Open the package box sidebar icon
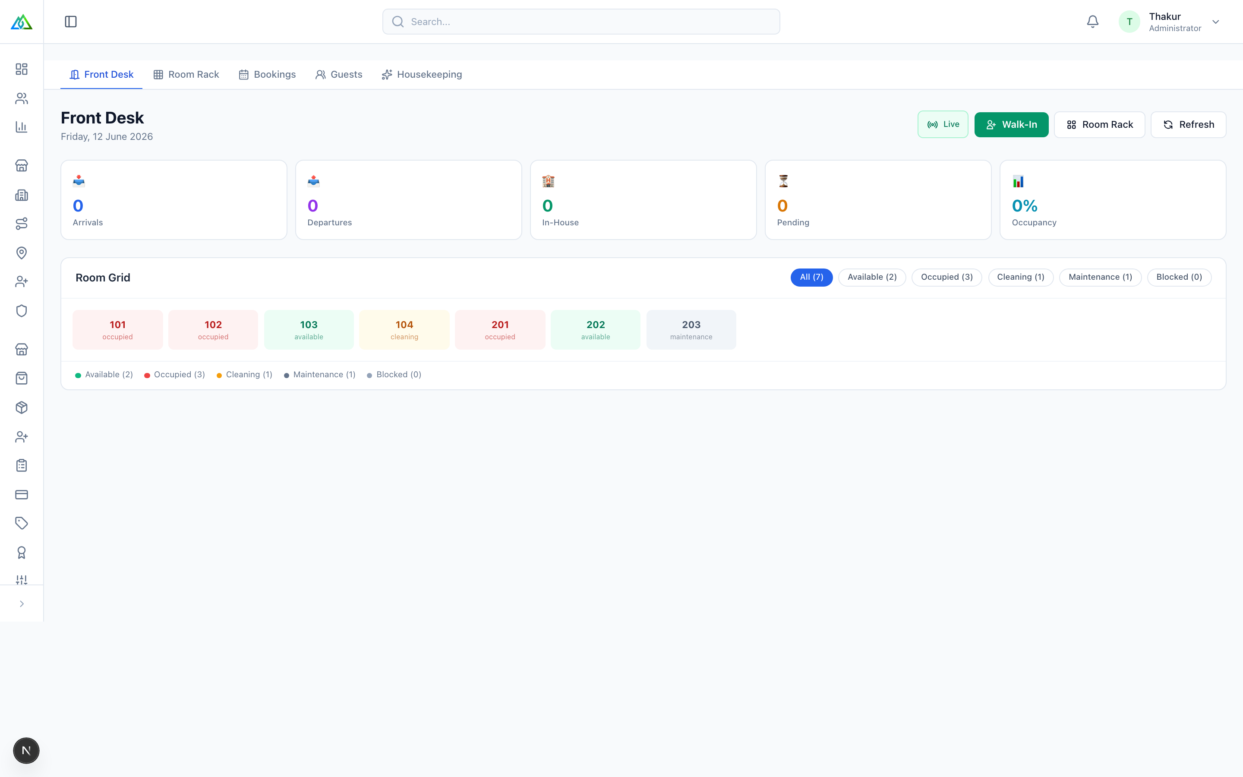 [22, 407]
